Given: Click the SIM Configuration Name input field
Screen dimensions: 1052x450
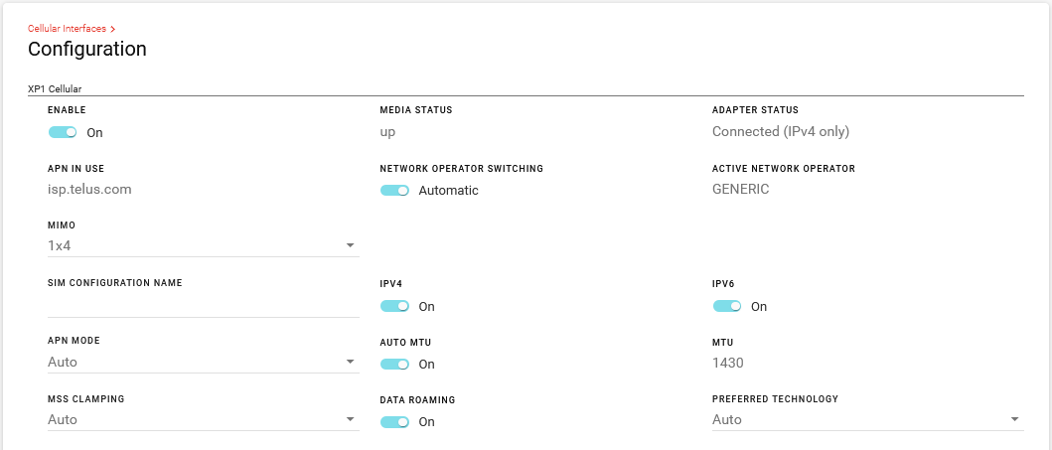Looking at the screenshot, I should point(204,306).
